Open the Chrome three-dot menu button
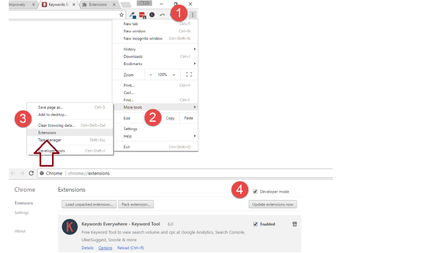The height and width of the screenshot is (253, 445). (x=193, y=15)
